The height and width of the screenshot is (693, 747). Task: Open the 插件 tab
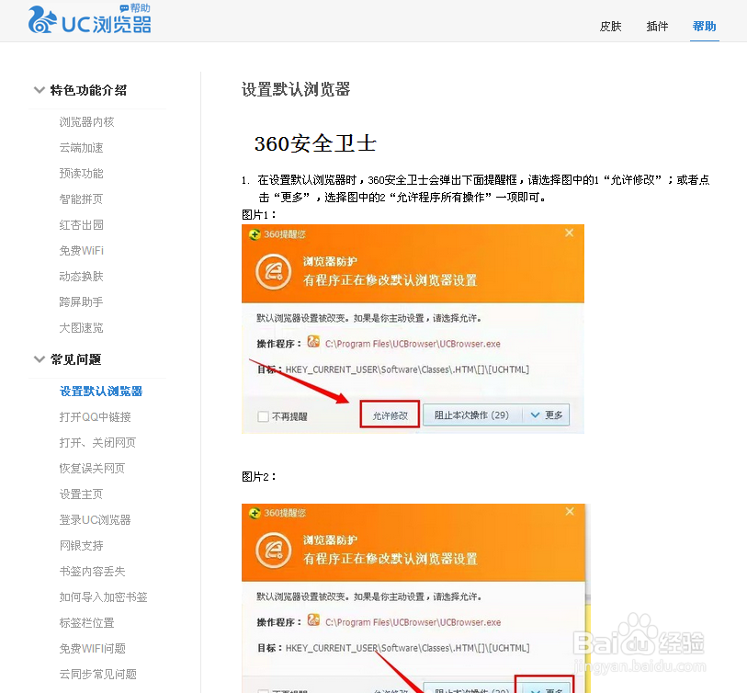(x=657, y=27)
